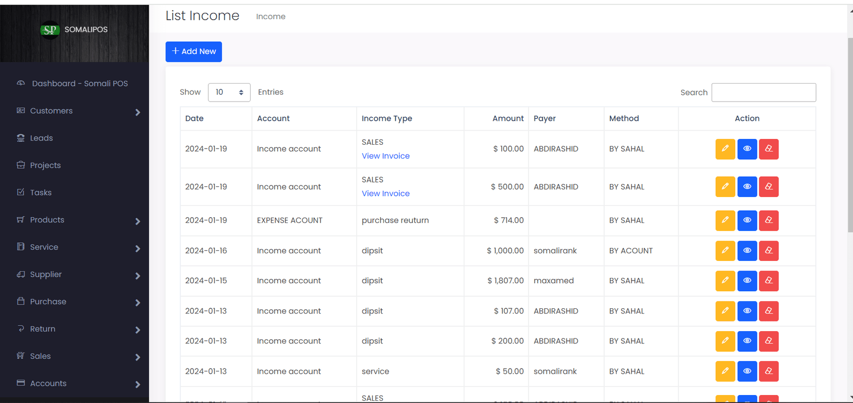
Task: Click the Supplier sidebar icon
Action: pyautogui.click(x=21, y=274)
